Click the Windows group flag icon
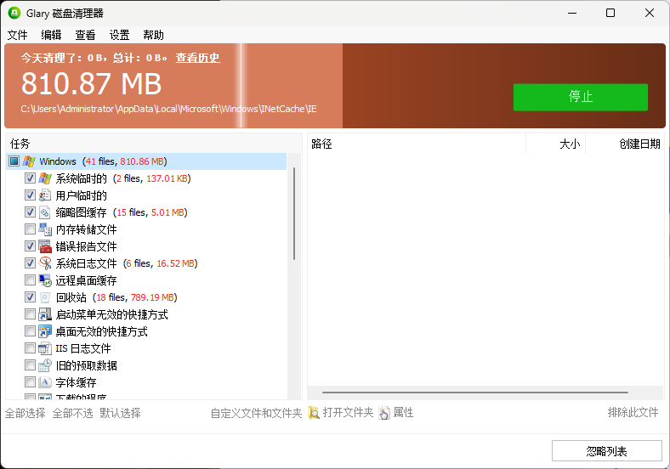The image size is (670, 469). (29, 161)
